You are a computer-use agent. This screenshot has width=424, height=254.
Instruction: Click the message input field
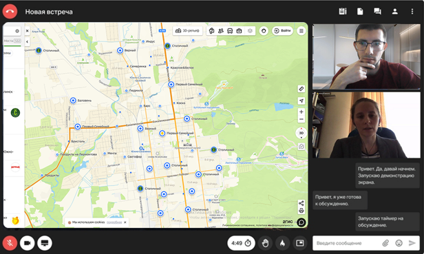pos(348,243)
